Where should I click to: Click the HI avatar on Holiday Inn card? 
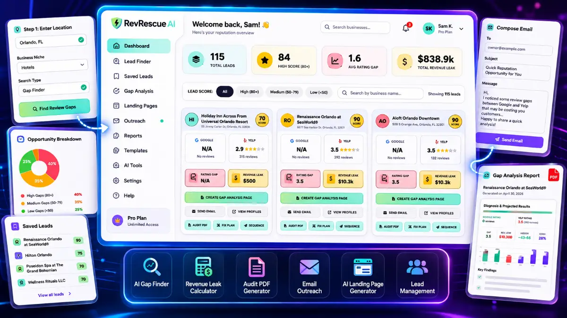tap(191, 120)
